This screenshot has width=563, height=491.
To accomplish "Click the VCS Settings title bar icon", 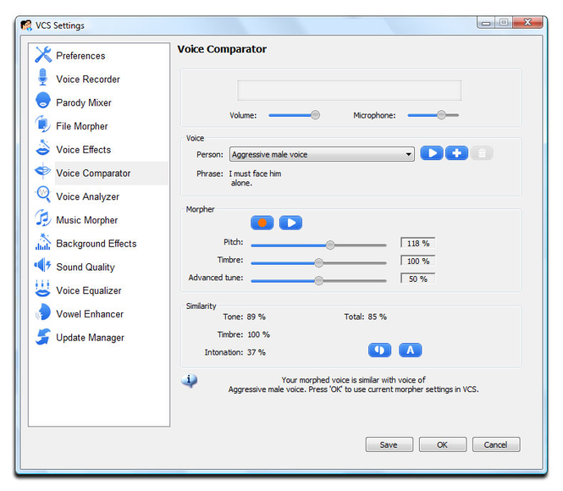I will point(26,25).
